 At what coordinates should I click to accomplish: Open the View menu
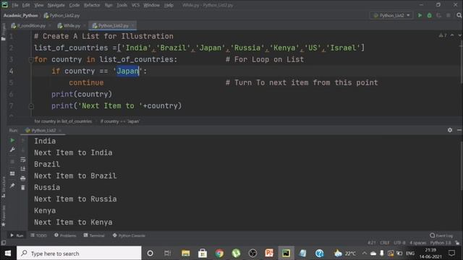pyautogui.click(x=38, y=5)
